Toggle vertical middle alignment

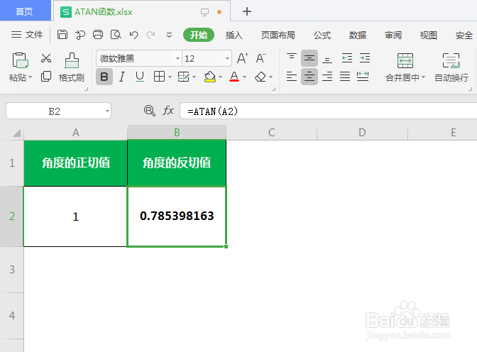[x=309, y=58]
